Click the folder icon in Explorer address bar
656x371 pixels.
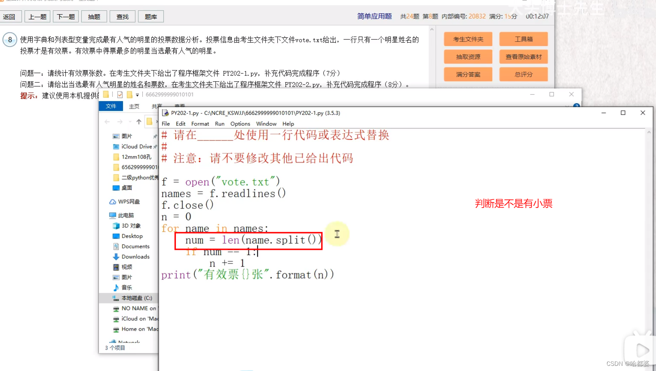[x=149, y=122]
